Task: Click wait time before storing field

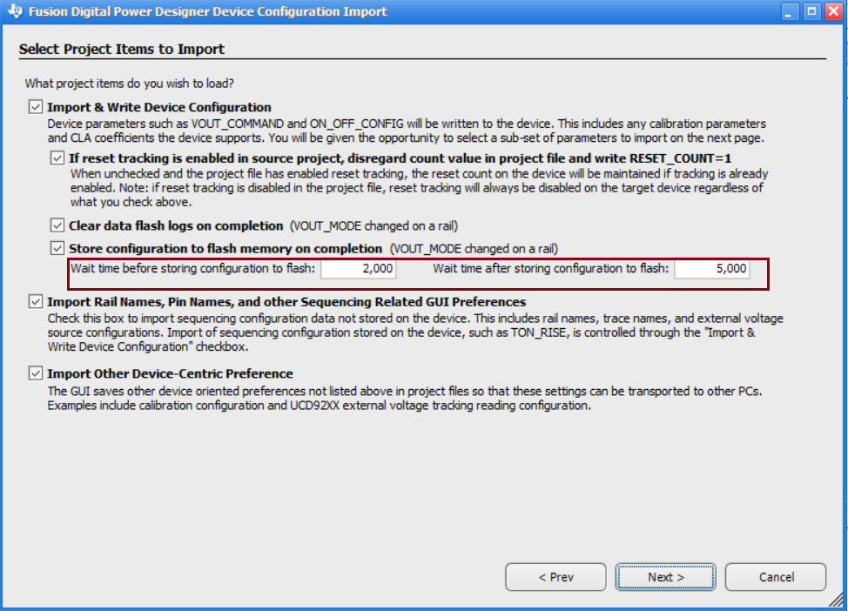Action: [x=359, y=269]
